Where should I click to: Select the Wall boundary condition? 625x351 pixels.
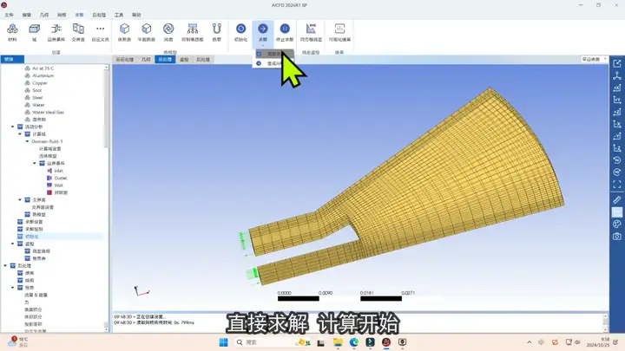point(58,185)
